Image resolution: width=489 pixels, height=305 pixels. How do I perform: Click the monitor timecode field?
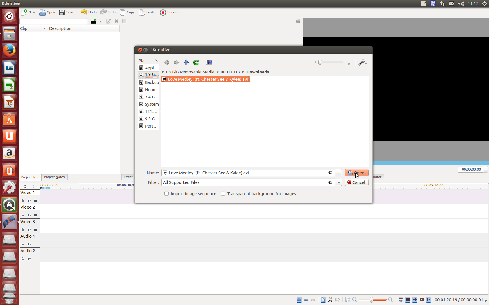pos(471,169)
